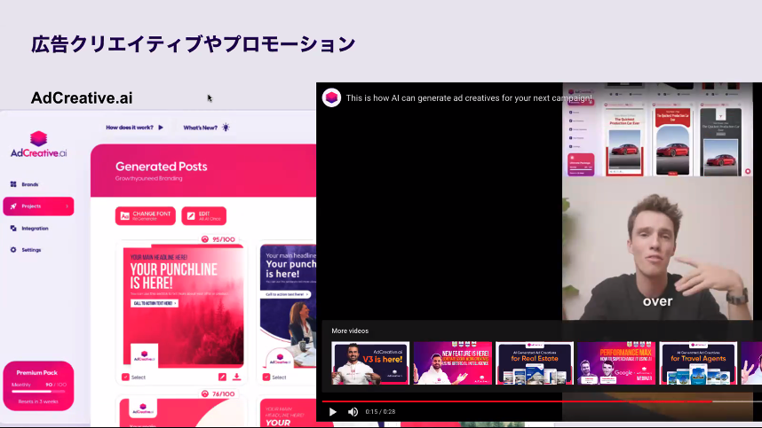This screenshot has width=762, height=428.
Task: Expand the Projects chevron arrow
Action: pyautogui.click(x=67, y=206)
